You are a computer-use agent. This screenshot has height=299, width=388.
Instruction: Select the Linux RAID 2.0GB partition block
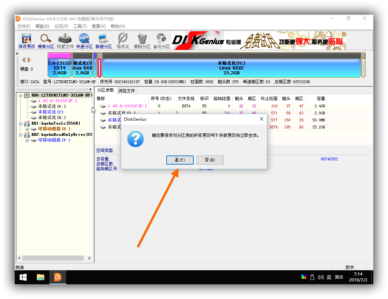(82, 65)
